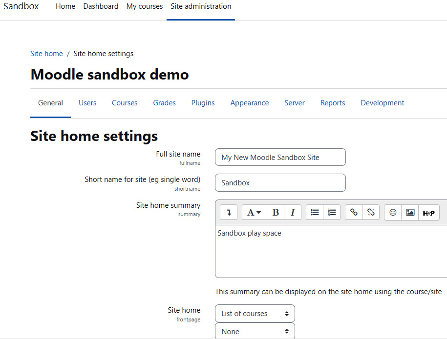Go to the Appearance tab
This screenshot has width=447, height=339.
(250, 103)
